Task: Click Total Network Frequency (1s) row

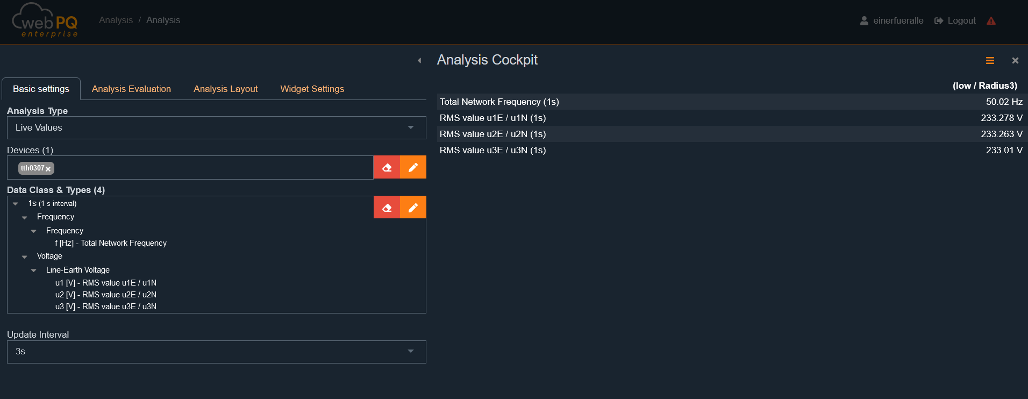Action: (731, 102)
